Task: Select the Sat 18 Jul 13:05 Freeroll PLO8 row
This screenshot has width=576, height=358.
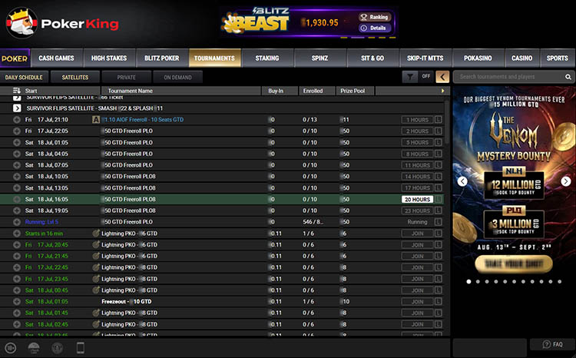Action: click(222, 187)
